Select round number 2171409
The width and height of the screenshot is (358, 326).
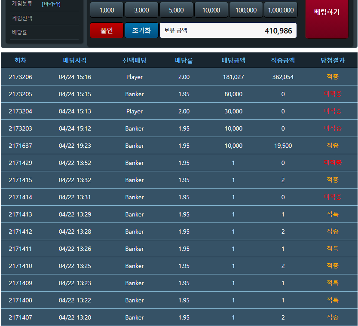[20, 283]
